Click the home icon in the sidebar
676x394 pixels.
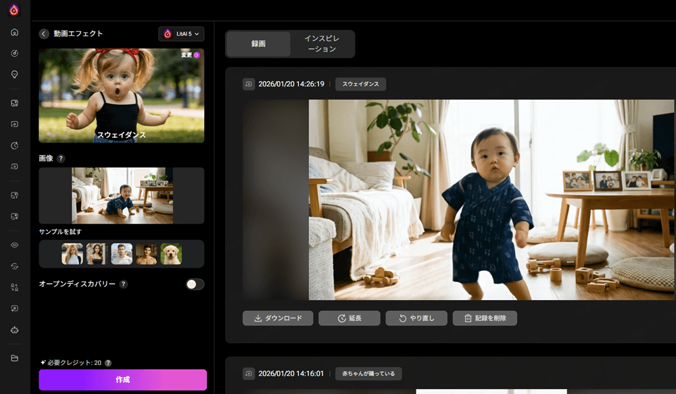(14, 32)
